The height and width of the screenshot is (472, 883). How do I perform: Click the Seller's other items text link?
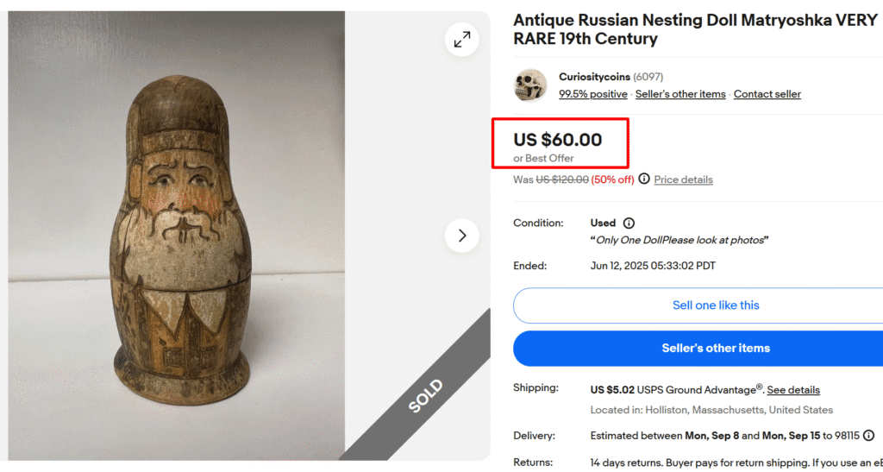(x=680, y=94)
